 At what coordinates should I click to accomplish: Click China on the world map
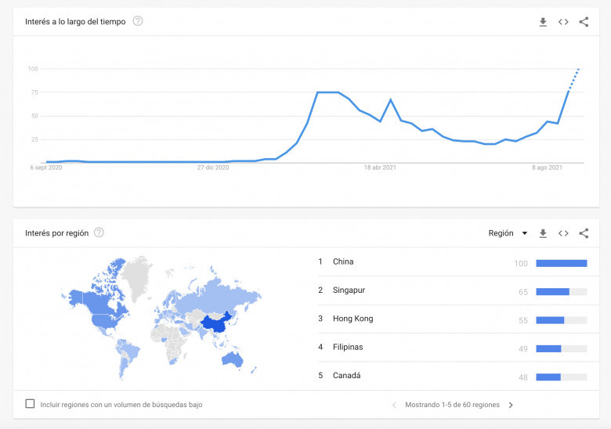pos(215,323)
